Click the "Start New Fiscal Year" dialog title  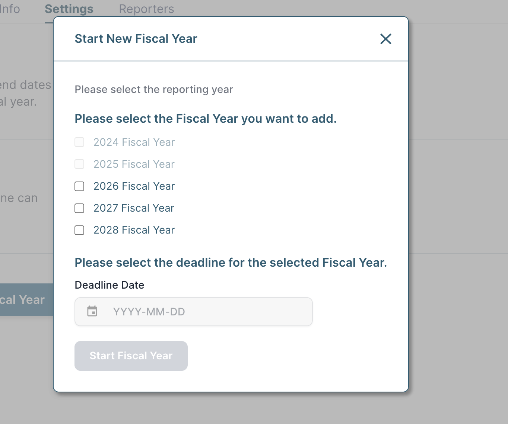136,39
